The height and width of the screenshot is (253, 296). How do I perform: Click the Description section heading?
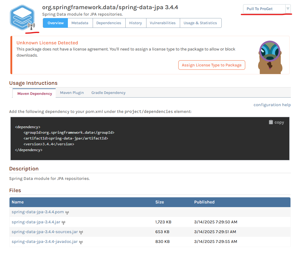pos(24,169)
